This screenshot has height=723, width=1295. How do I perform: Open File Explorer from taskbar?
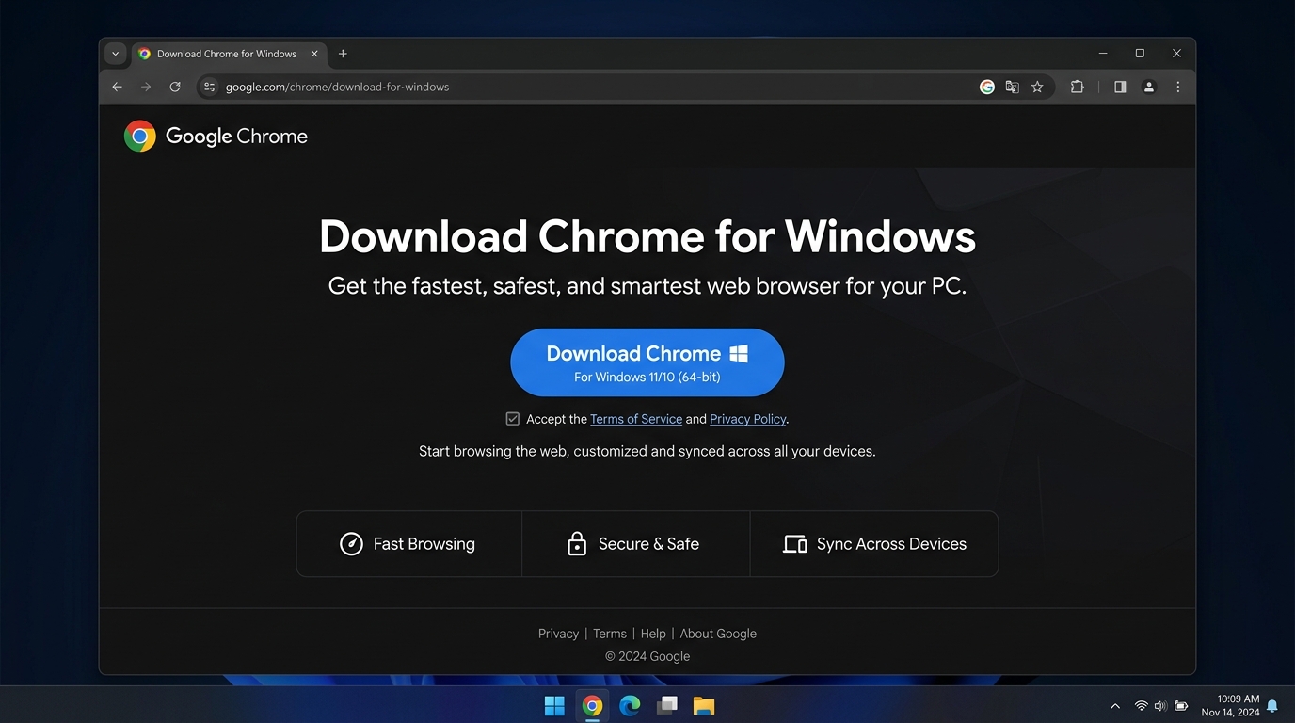[704, 705]
